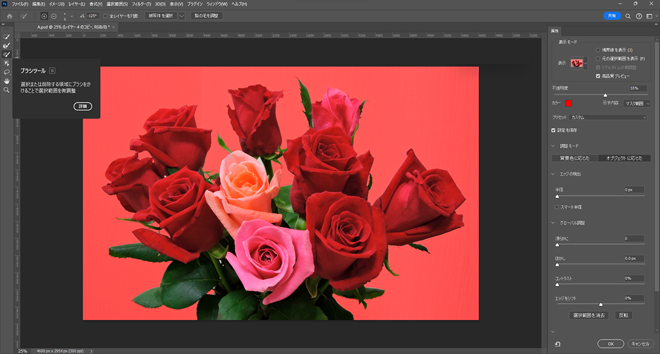Select the Refine Edge Brush tool
The width and height of the screenshot is (660, 354).
point(7,46)
